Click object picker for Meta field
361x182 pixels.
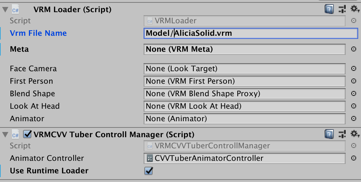353,49
